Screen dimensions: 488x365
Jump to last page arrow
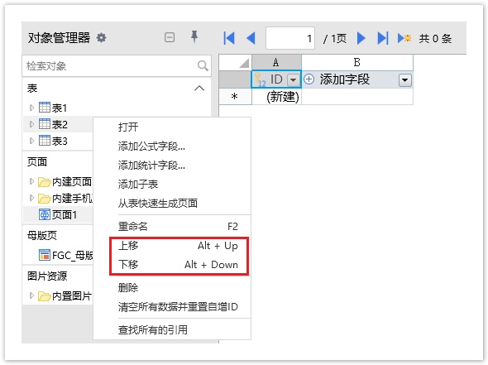click(382, 38)
